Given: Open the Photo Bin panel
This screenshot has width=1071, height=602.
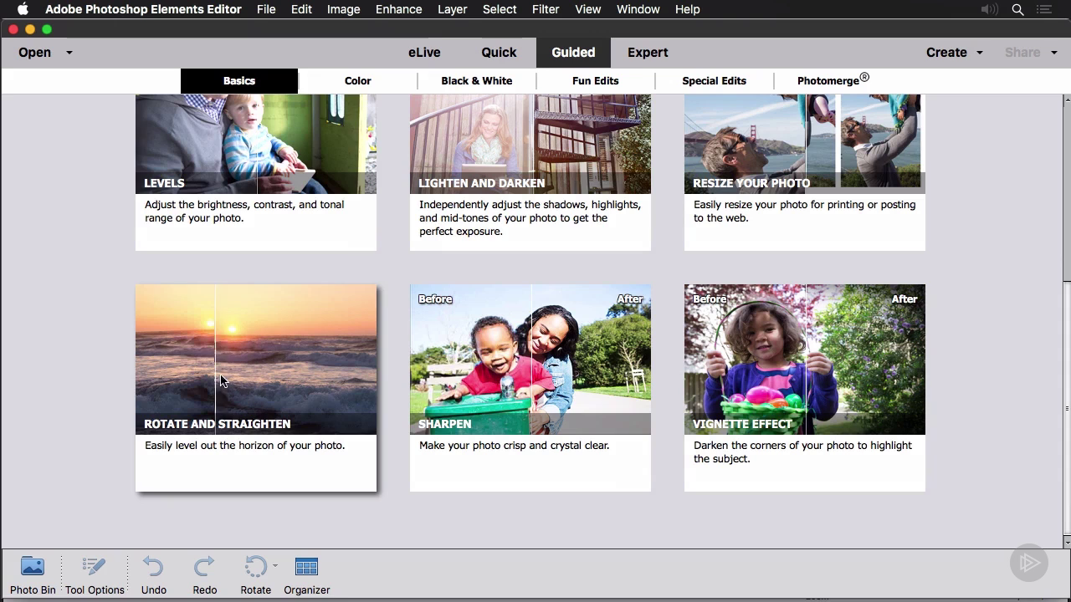Looking at the screenshot, I should point(33,575).
